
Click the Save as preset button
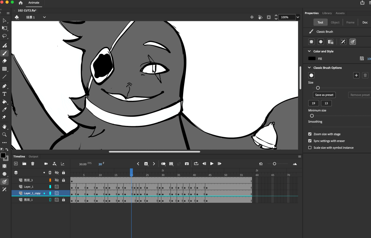324,95
